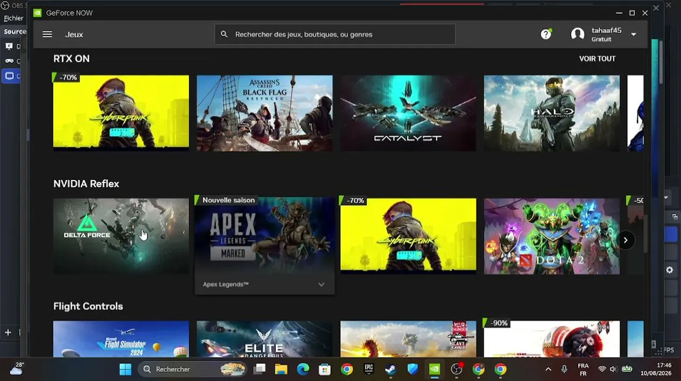Open the Dota 2 game tile
The width and height of the screenshot is (681, 381).
[x=552, y=236]
